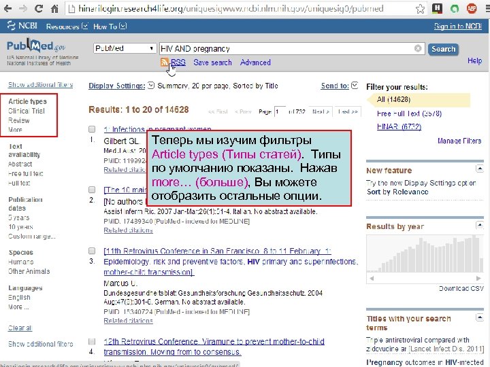Open the NCBI home logo

click(x=22, y=26)
